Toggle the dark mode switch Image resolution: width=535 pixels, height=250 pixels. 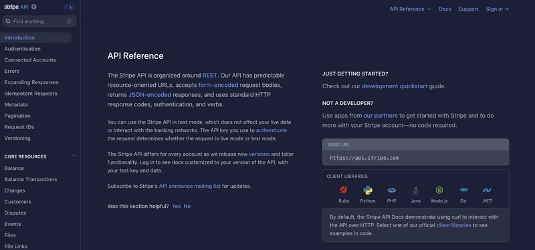[x=69, y=7]
